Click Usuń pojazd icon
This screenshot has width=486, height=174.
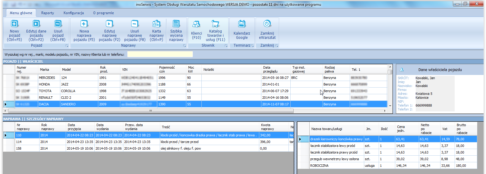(x=58, y=24)
